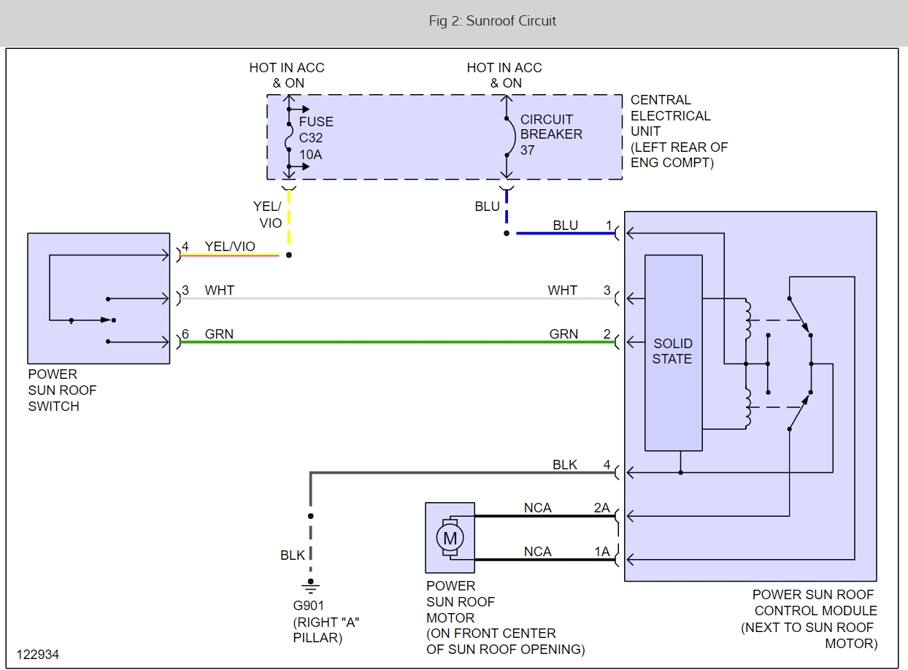Click the NCA 2A motor wire
The image size is (908, 670).
pyautogui.click(x=545, y=517)
